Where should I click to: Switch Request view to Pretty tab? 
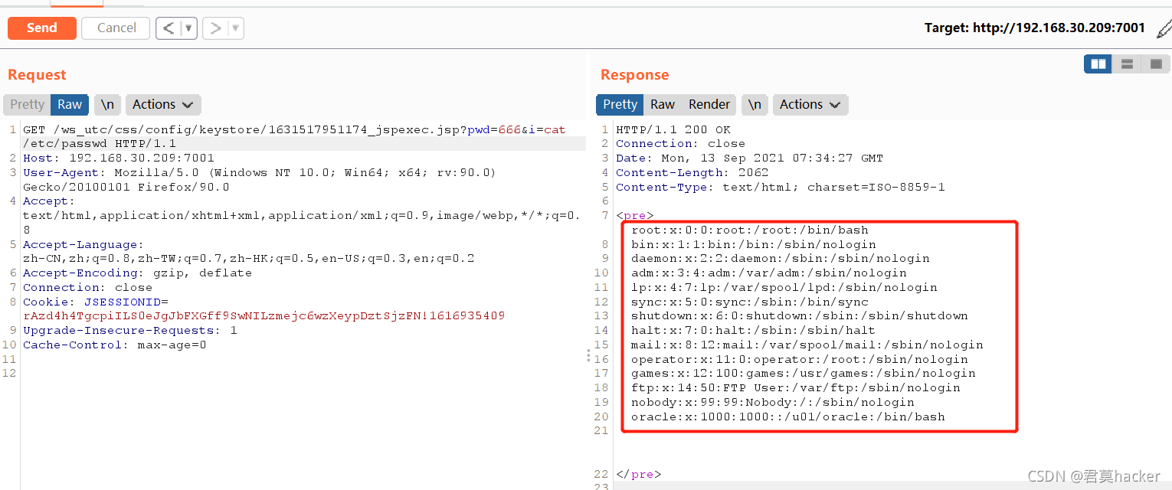(x=28, y=104)
